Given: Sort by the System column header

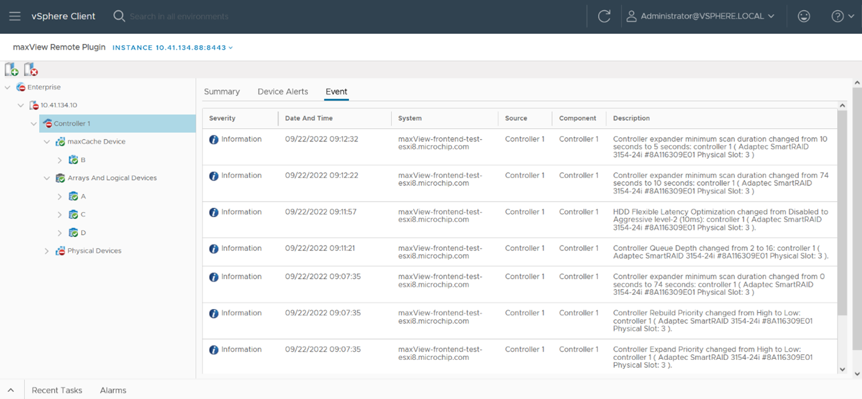Looking at the screenshot, I should (410, 119).
